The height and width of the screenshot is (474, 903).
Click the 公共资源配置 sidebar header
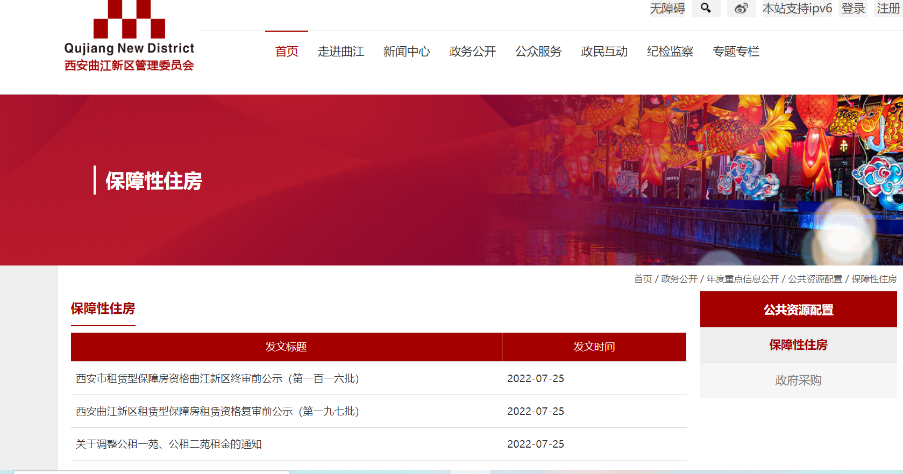coord(798,310)
